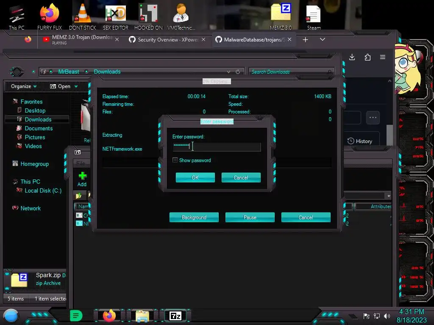Image resolution: width=434 pixels, height=325 pixels.
Task: Open the VM0Technic desktop shortcut
Action: coord(181,17)
